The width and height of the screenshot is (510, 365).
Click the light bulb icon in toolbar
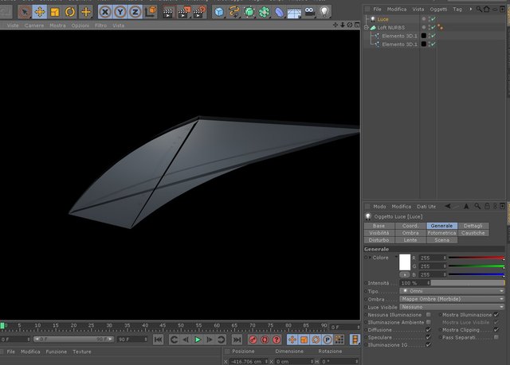[x=324, y=12]
